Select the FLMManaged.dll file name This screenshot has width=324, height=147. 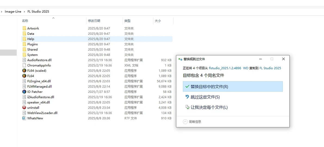point(40,86)
